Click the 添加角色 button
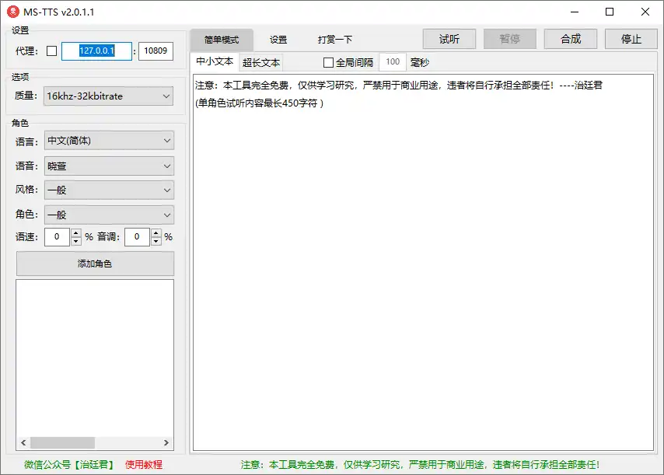The image size is (664, 475). coord(94,264)
